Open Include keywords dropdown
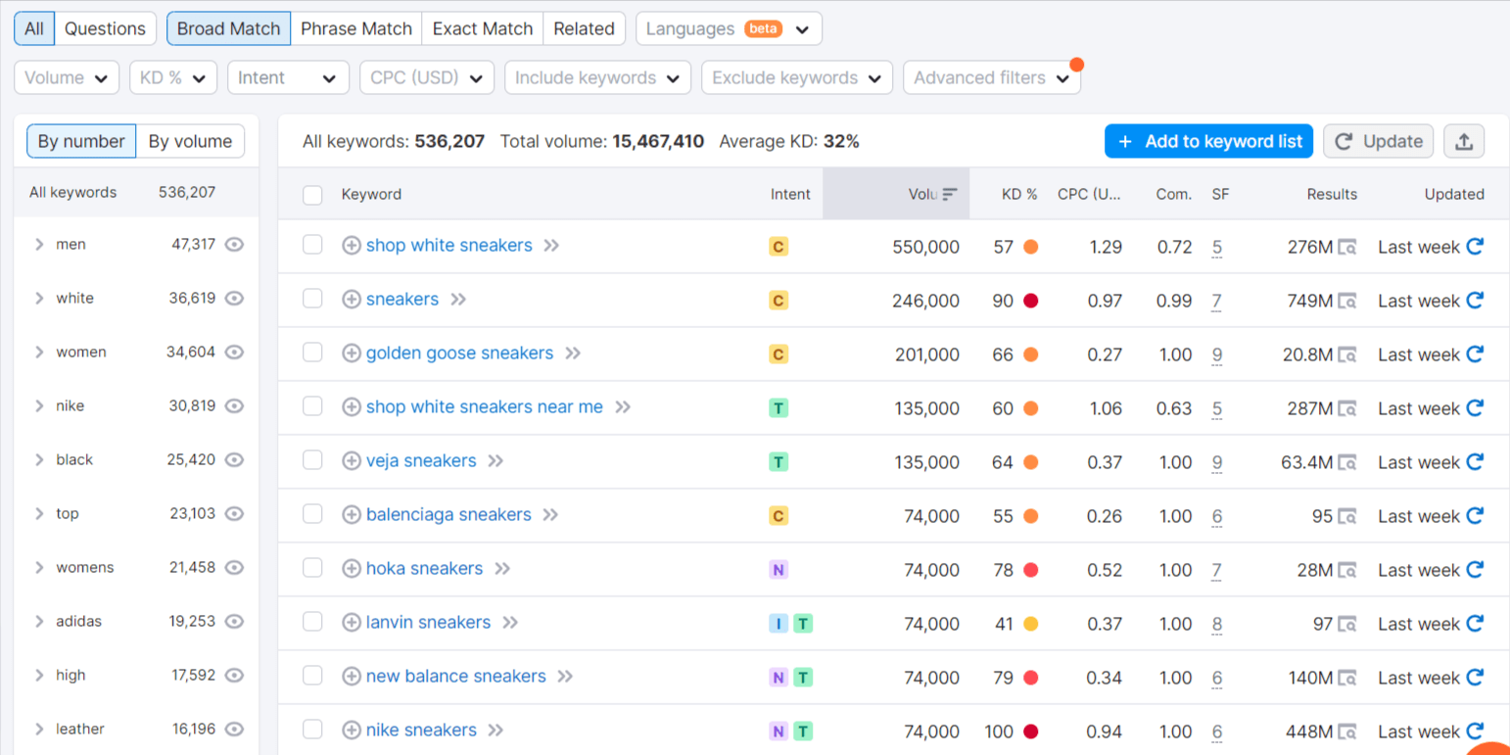The height and width of the screenshot is (755, 1510). [597, 77]
